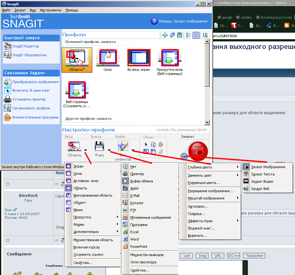Select the Окно capture profile

coord(108,60)
